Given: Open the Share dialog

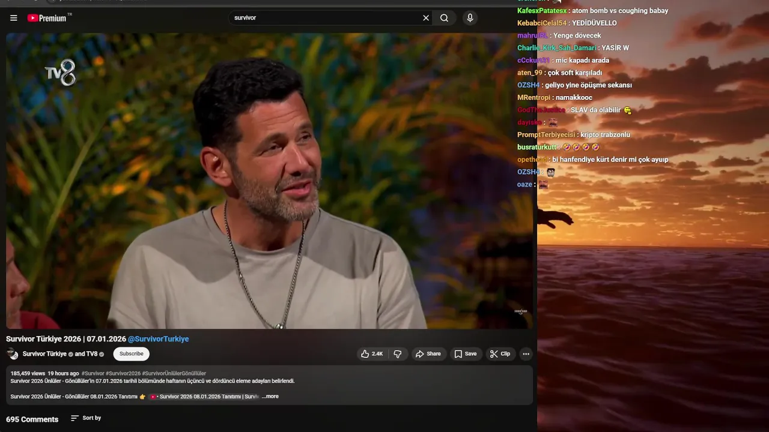Looking at the screenshot, I should point(428,354).
